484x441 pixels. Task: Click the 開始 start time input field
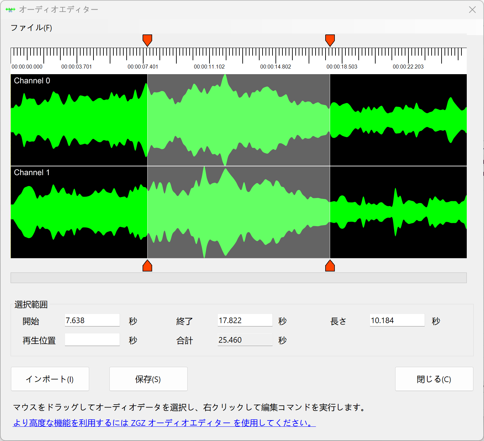(x=92, y=320)
